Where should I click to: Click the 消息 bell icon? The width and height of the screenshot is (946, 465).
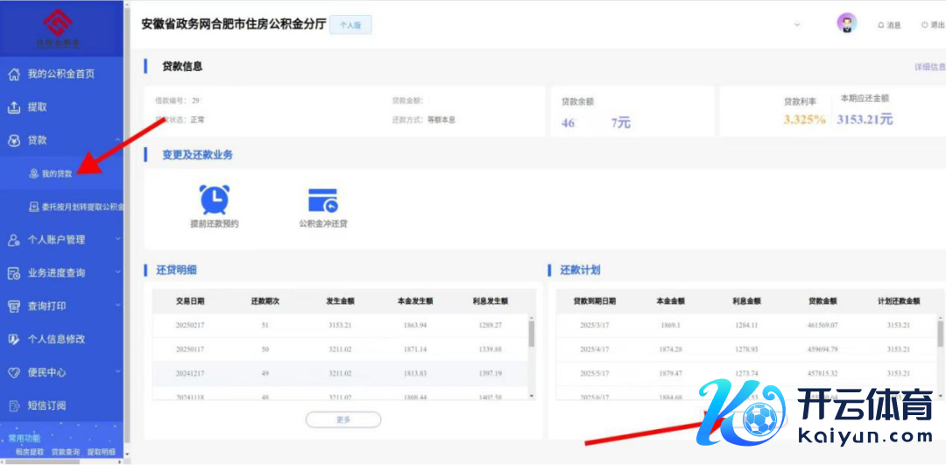[x=880, y=25]
